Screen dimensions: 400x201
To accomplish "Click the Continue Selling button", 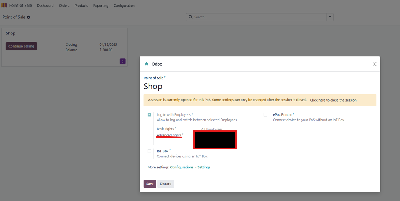I will pyautogui.click(x=21, y=46).
